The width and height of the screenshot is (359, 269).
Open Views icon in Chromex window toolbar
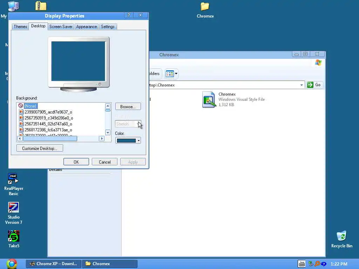click(x=170, y=74)
